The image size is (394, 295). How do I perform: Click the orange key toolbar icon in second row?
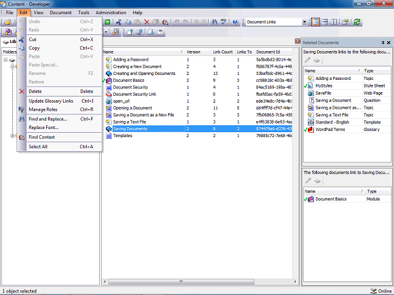tap(116, 32)
